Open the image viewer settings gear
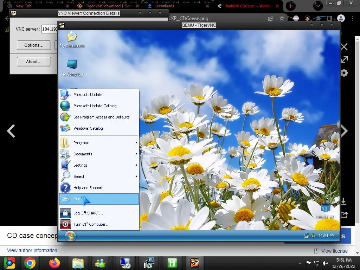This screenshot has height=270, width=360. [x=344, y=73]
